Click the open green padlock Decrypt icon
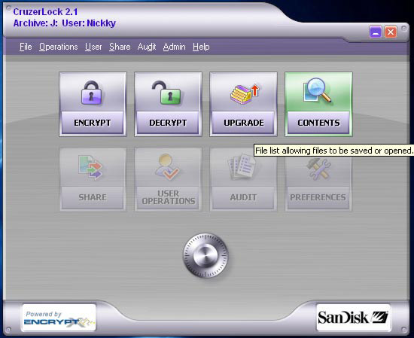This screenshot has height=338, width=414. click(x=166, y=93)
